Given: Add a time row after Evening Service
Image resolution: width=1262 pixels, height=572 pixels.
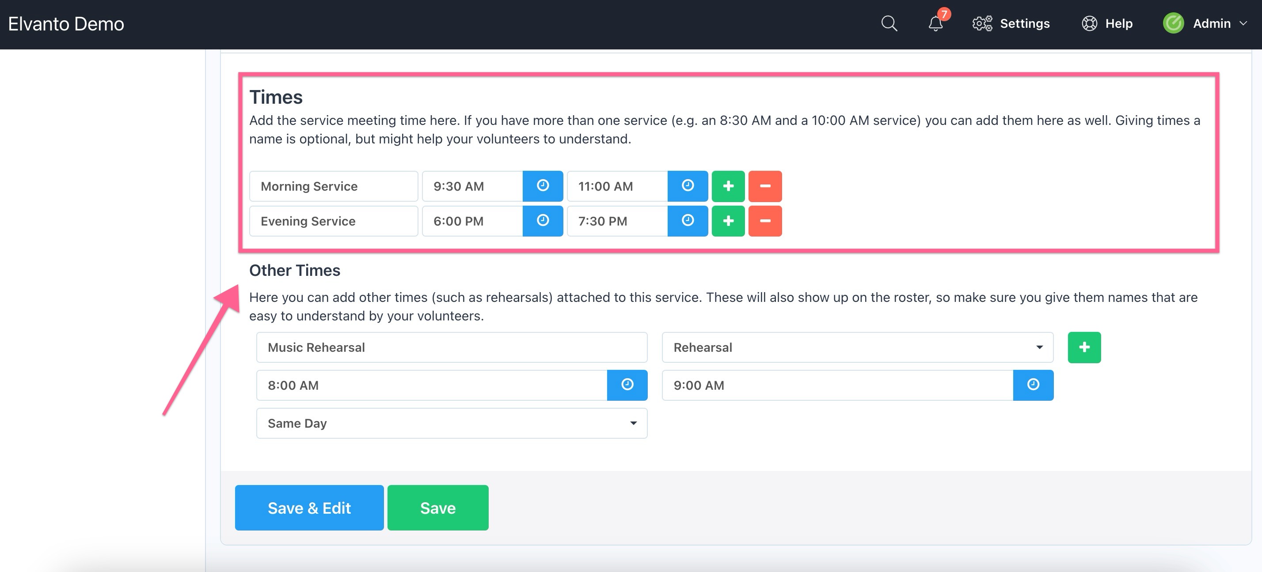Looking at the screenshot, I should point(728,221).
